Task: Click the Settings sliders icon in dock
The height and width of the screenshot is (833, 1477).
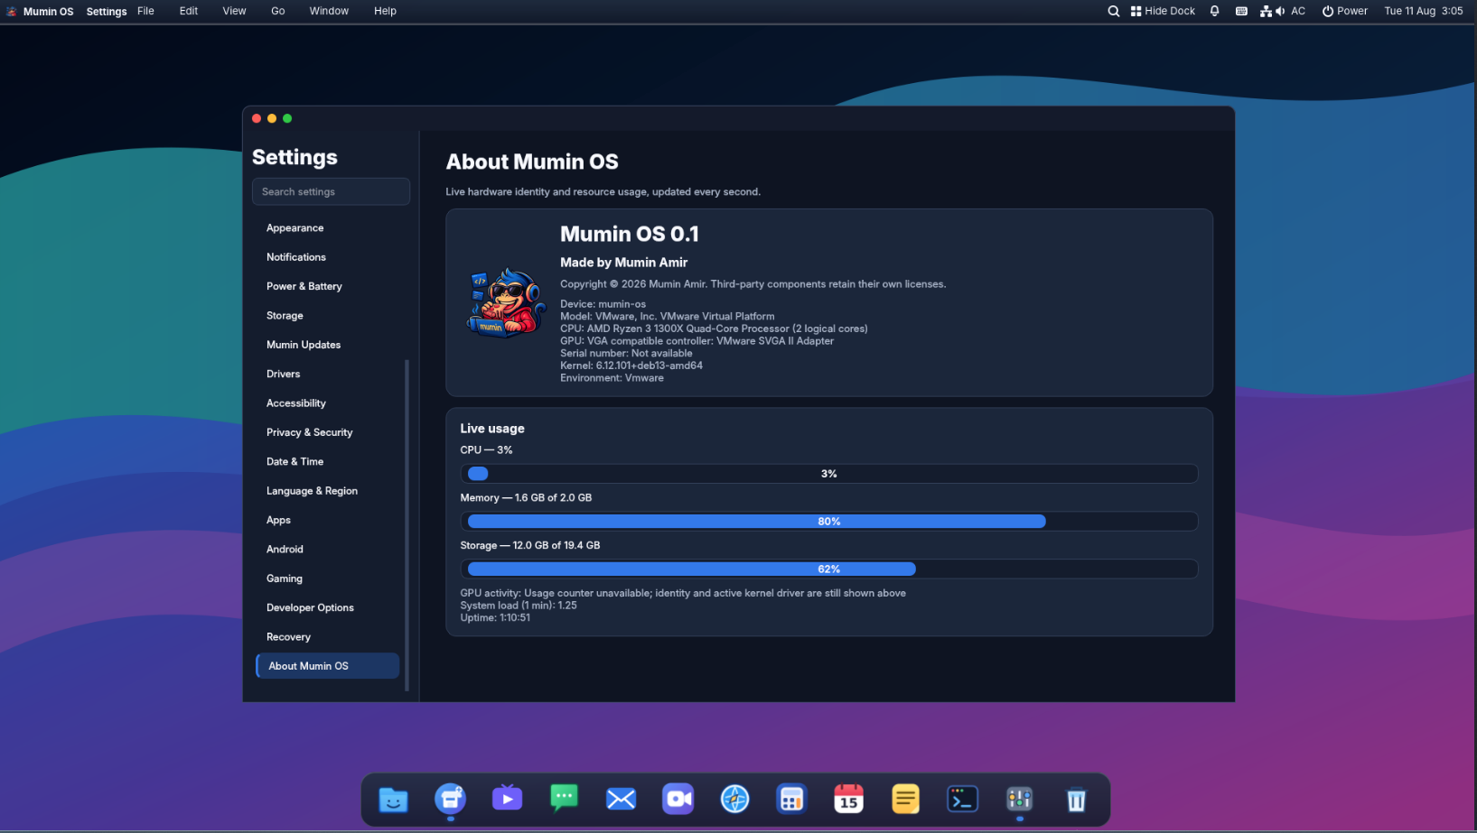Action: 1019,800
